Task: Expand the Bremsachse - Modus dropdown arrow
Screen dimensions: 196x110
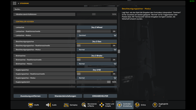Action: click(115, 64)
